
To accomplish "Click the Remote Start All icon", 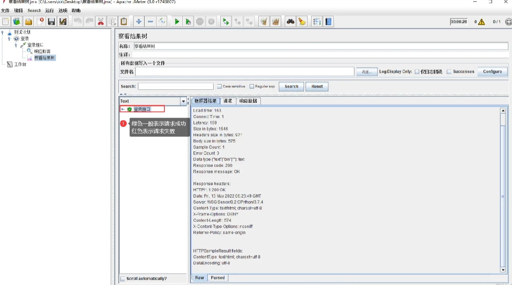I will [226, 22].
